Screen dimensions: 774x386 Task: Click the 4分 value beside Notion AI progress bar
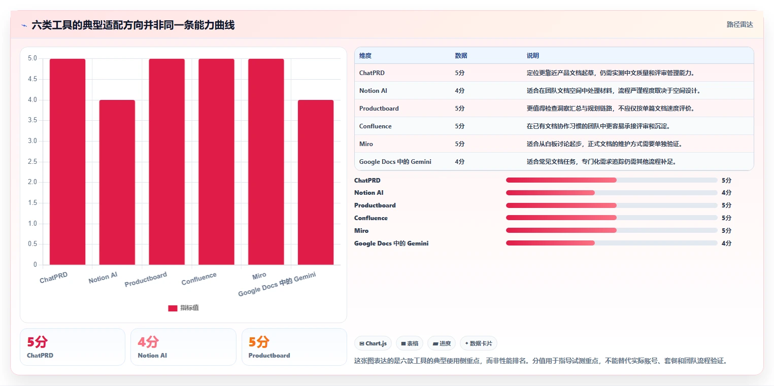point(726,193)
